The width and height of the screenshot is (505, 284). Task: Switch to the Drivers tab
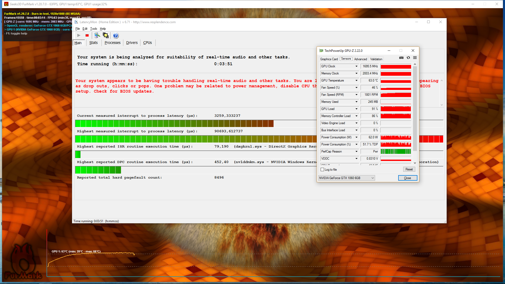(132, 43)
